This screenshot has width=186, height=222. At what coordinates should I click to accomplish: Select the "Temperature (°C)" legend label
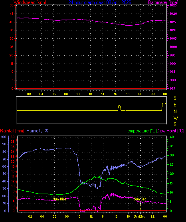[140, 131]
